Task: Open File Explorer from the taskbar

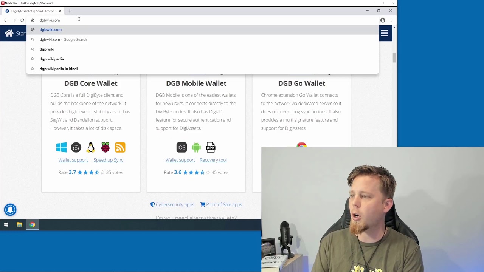Action: click(x=19, y=225)
